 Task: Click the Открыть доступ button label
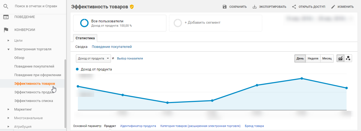312,7
